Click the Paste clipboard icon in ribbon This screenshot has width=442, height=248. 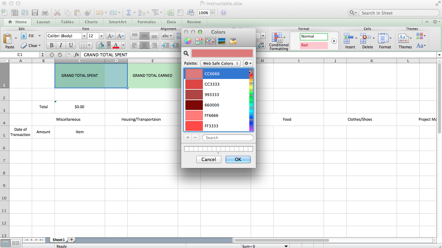click(8, 38)
